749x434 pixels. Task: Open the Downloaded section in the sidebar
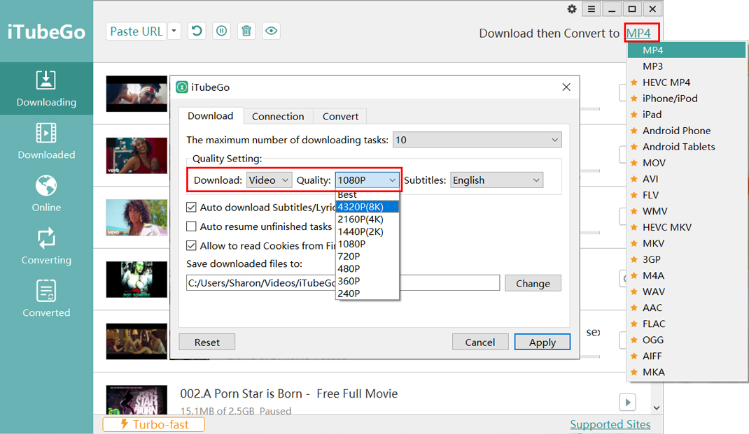[46, 141]
